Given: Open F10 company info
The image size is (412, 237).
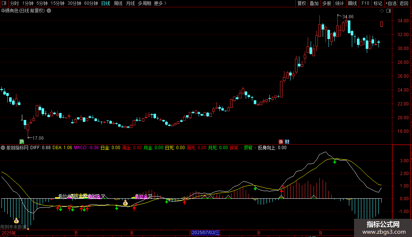Looking at the screenshot, I should click(365, 3).
